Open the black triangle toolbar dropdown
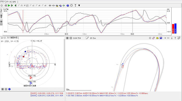The width and height of the screenshot is (182, 101). (79, 5)
